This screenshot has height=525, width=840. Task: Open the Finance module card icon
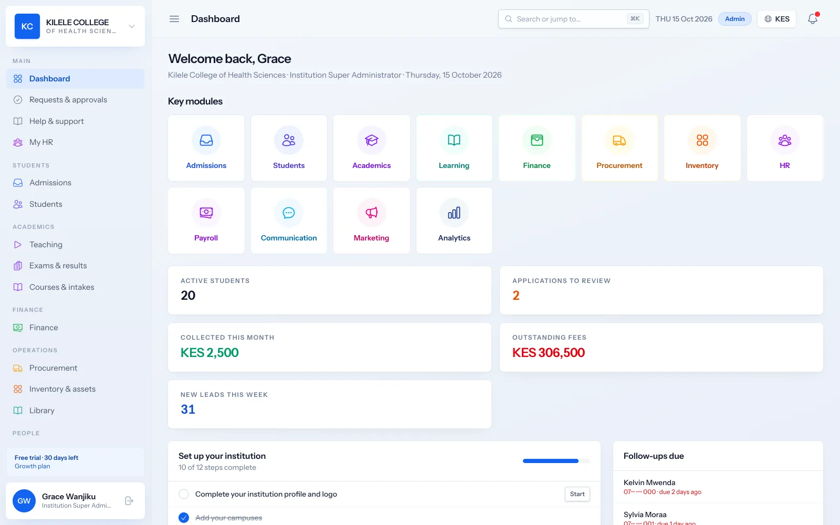tap(537, 140)
